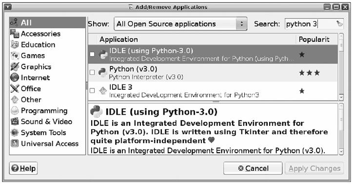The width and height of the screenshot is (353, 184).
Task: Select the Programming category
Action: [47, 110]
